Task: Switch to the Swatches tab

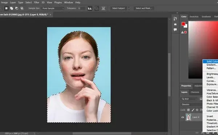Action: click(x=194, y=17)
